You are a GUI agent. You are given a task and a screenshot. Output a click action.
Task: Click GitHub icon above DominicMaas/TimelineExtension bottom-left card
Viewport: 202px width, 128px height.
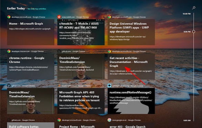[x=9, y=86]
